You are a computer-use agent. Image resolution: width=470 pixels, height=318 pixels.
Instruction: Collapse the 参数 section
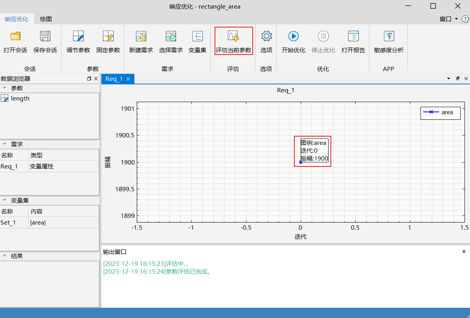[5, 88]
